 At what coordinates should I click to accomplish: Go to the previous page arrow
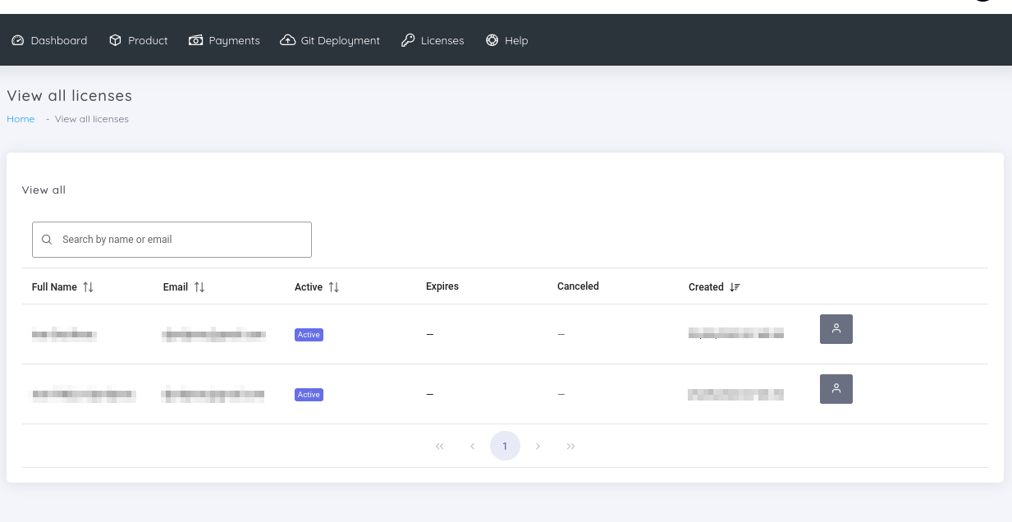click(472, 446)
